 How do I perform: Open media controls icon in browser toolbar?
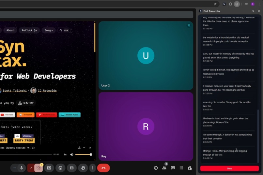pos(246,4)
